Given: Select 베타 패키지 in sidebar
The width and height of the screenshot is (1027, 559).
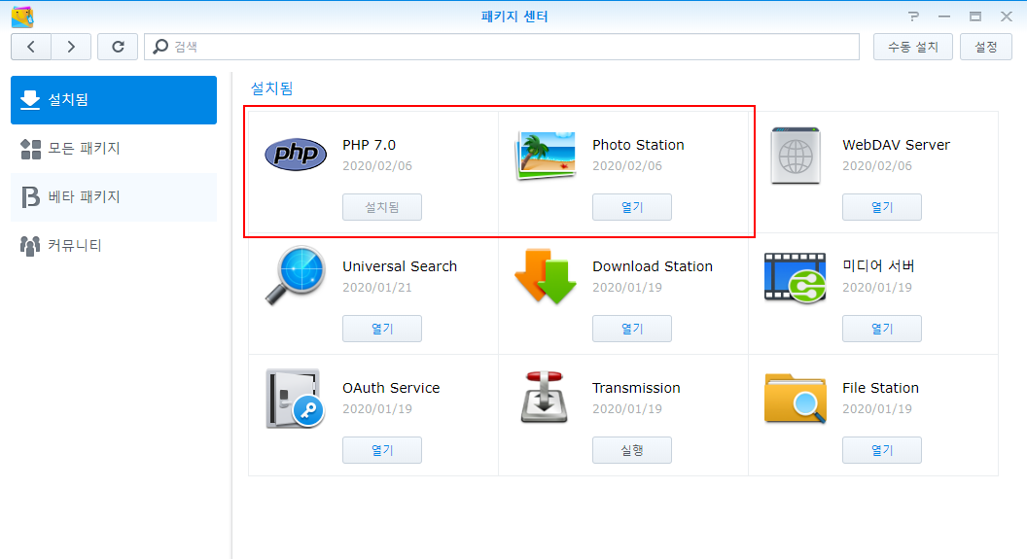Looking at the screenshot, I should [x=114, y=197].
